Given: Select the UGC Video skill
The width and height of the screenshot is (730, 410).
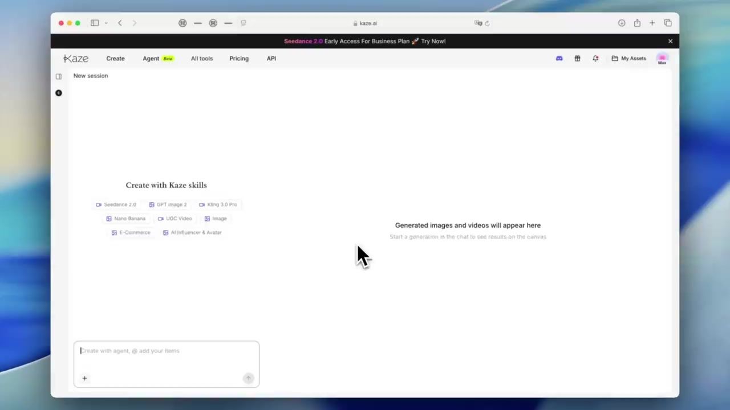Looking at the screenshot, I should 175,219.
